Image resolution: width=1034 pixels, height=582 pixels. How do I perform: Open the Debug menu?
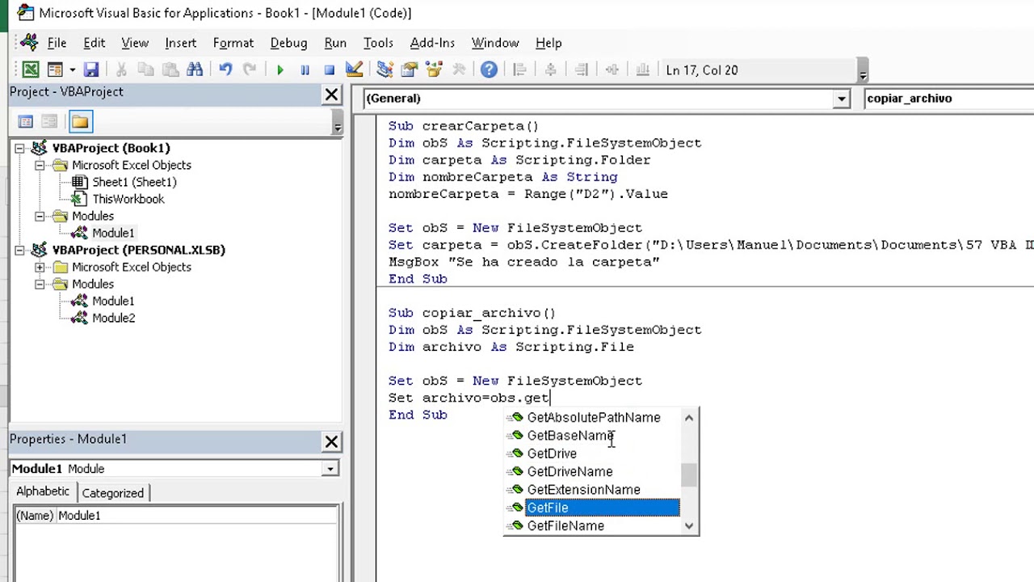[x=288, y=43]
